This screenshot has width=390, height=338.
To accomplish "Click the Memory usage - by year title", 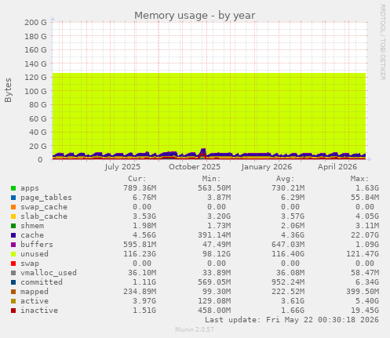I will coord(195,16).
